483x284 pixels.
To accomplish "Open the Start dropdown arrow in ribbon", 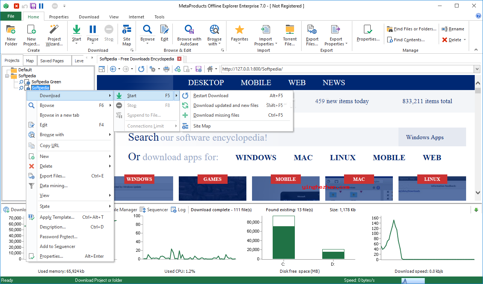I will [x=77, y=44].
